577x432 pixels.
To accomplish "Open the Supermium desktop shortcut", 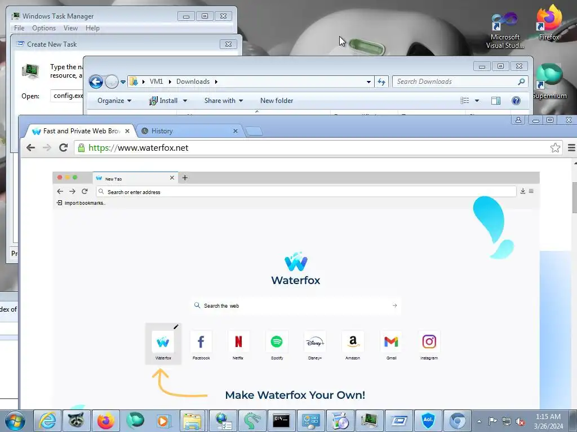I will click(x=549, y=82).
